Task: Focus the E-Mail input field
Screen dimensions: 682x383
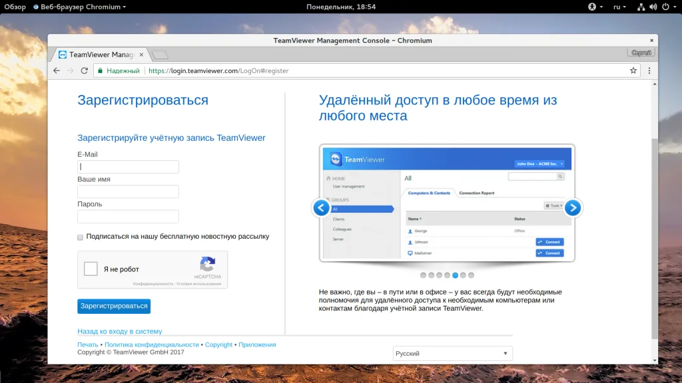Action: point(128,167)
